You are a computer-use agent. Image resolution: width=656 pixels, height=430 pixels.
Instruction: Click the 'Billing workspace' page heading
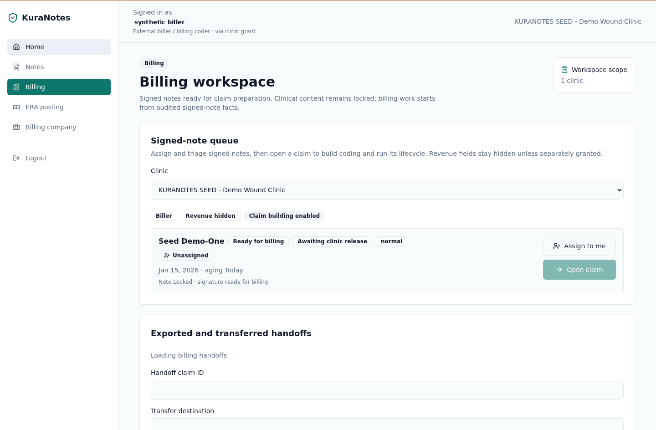[x=207, y=82]
